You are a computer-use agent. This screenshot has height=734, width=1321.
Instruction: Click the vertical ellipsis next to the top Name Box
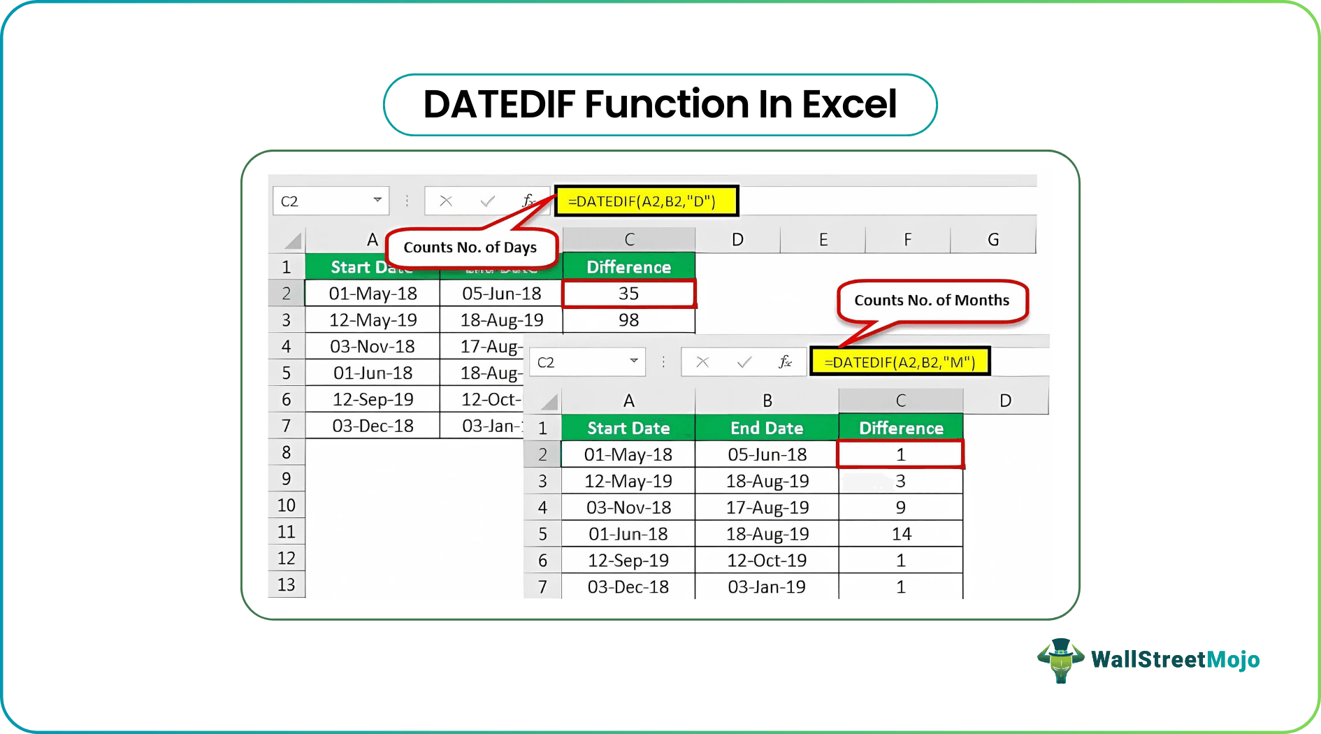tap(406, 201)
